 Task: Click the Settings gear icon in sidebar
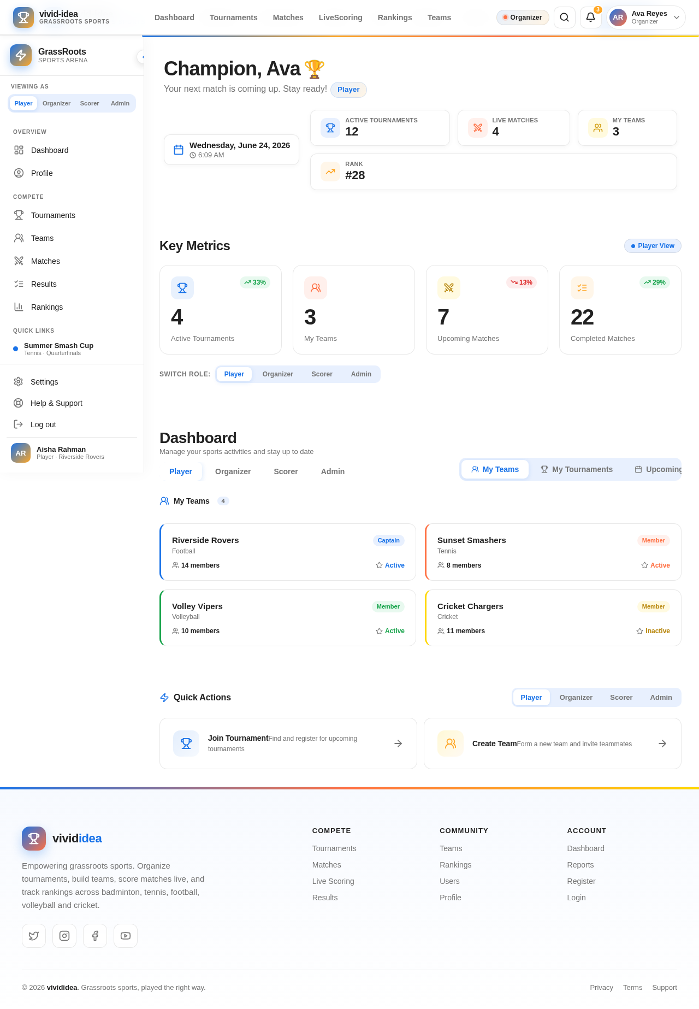pyautogui.click(x=18, y=382)
